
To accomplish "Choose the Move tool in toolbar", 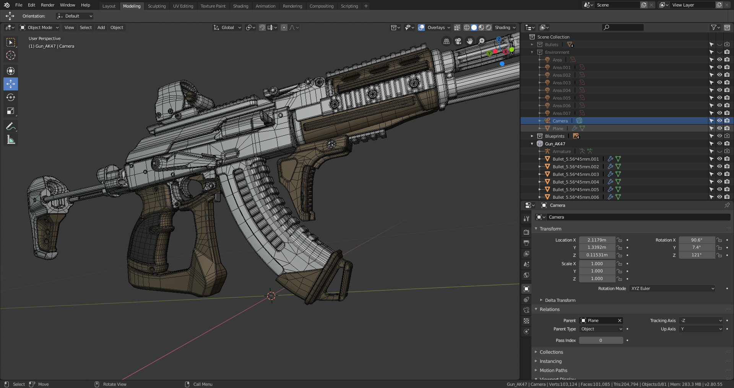I will click(x=11, y=84).
